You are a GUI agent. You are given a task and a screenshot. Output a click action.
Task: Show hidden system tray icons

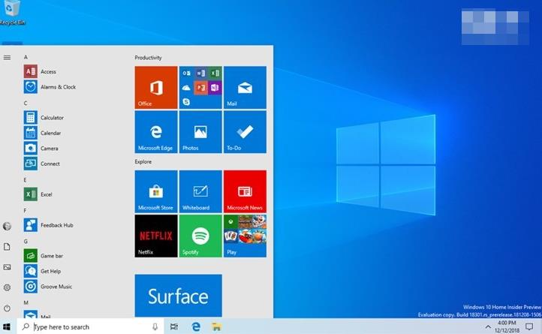[x=488, y=326]
